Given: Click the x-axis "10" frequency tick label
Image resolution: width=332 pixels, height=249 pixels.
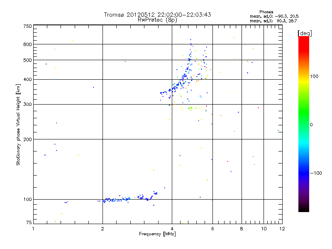Looking at the screenshot, I should coord(264,229).
